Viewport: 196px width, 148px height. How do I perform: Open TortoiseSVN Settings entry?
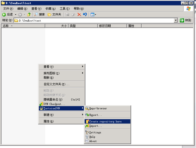(x=107, y=132)
